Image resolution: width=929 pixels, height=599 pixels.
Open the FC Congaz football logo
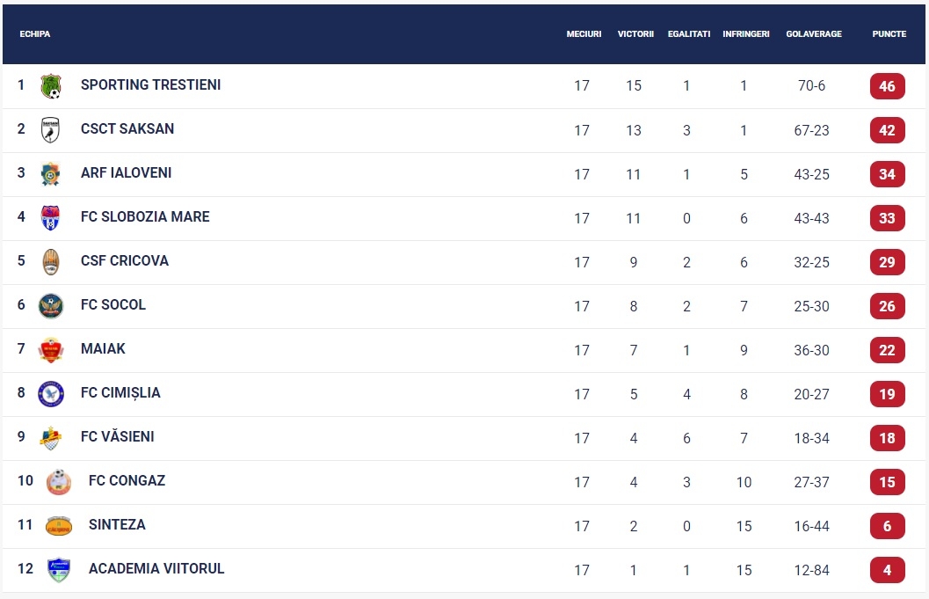(59, 481)
